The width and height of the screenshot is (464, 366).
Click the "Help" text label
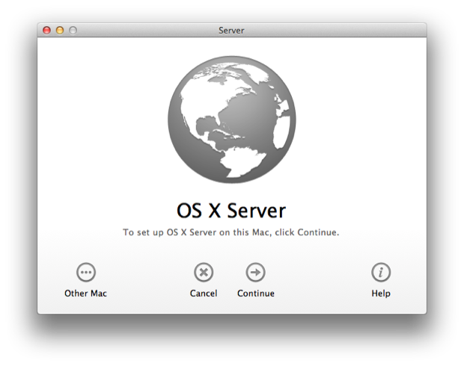381,294
